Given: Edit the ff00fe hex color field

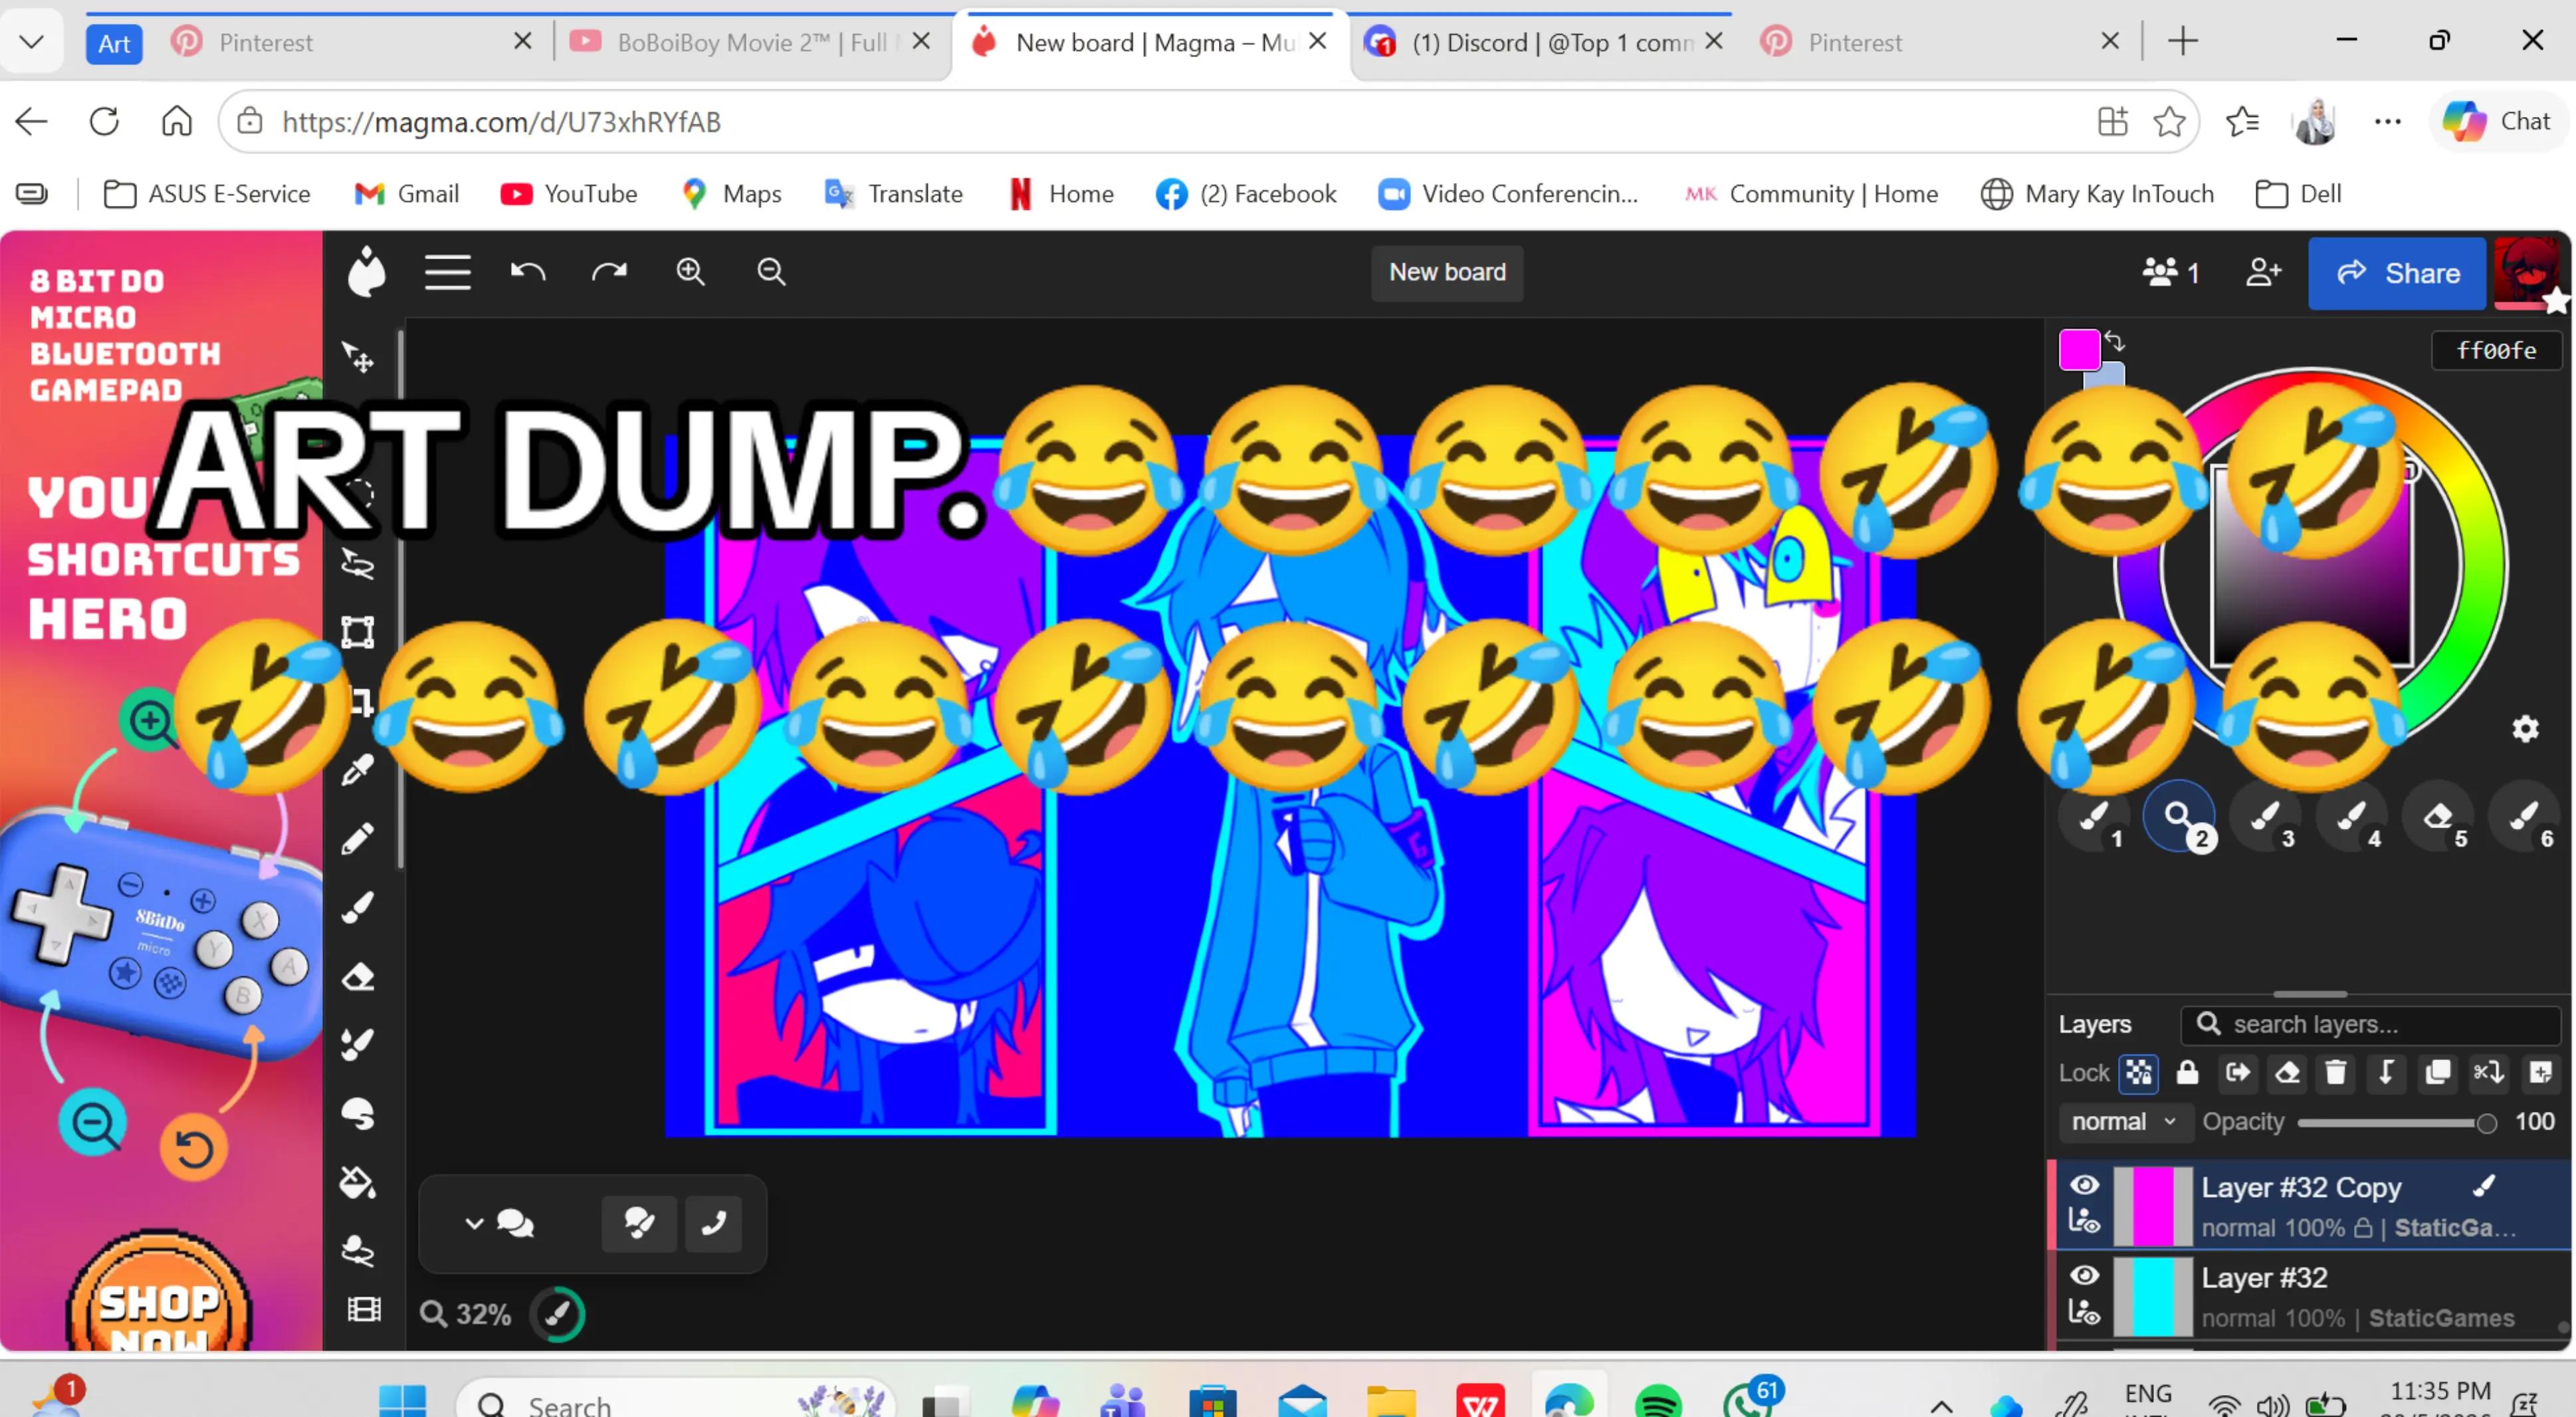Looking at the screenshot, I should 2496,350.
